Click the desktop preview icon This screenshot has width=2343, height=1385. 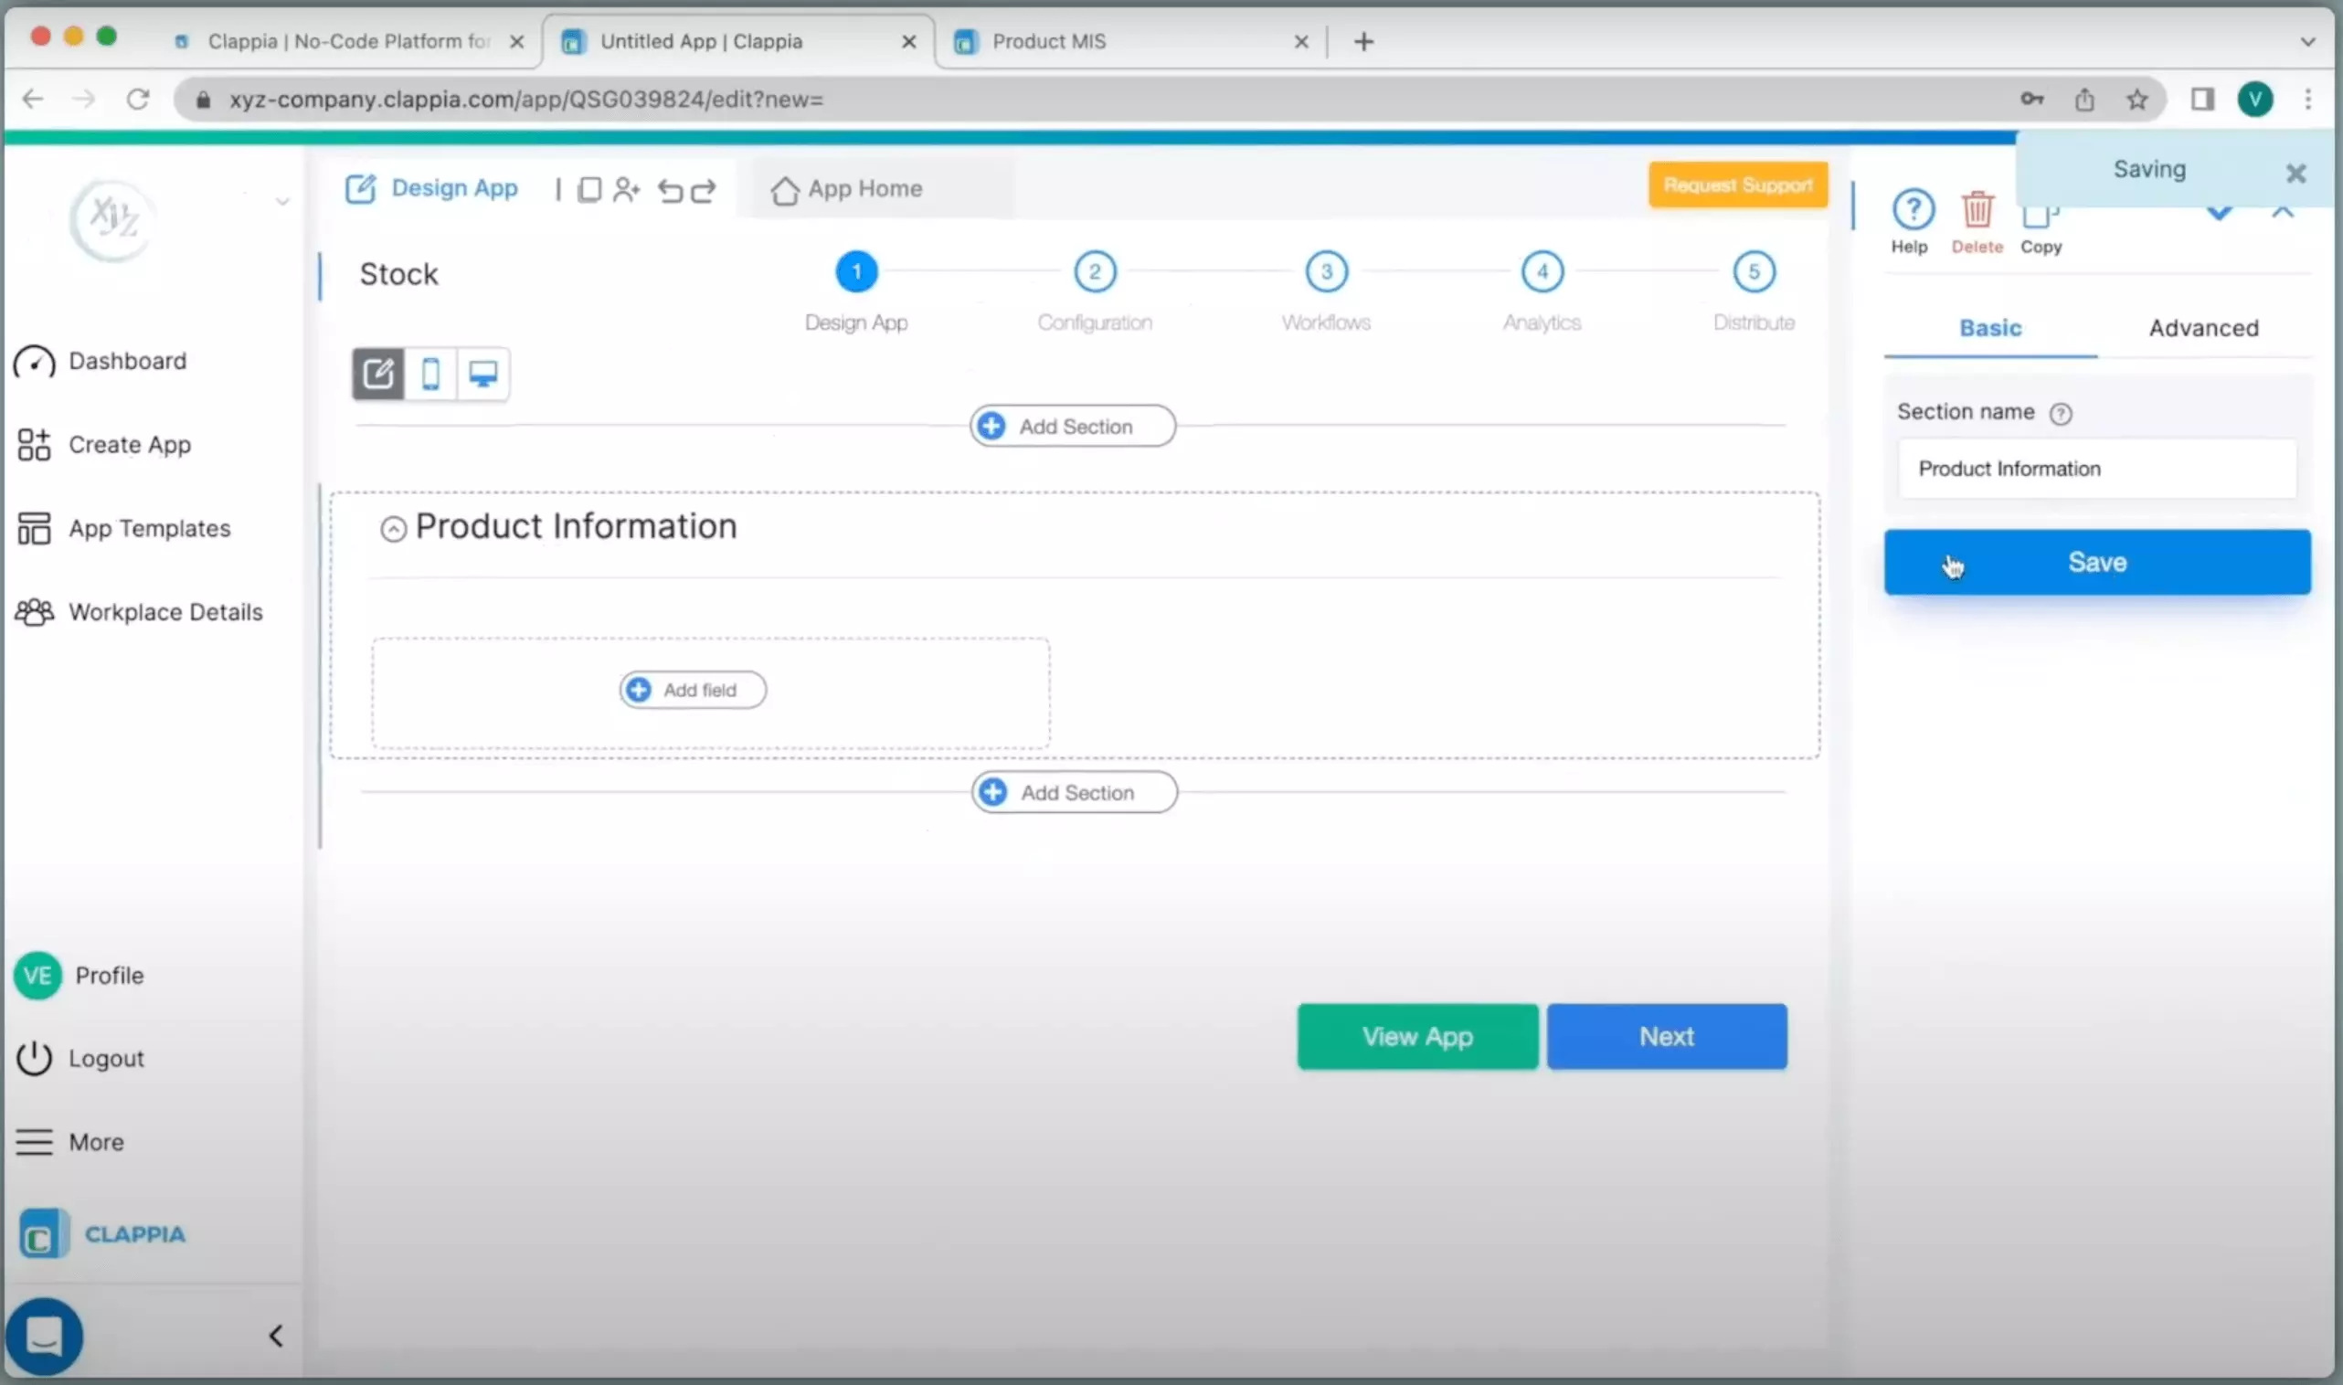pyautogui.click(x=482, y=373)
